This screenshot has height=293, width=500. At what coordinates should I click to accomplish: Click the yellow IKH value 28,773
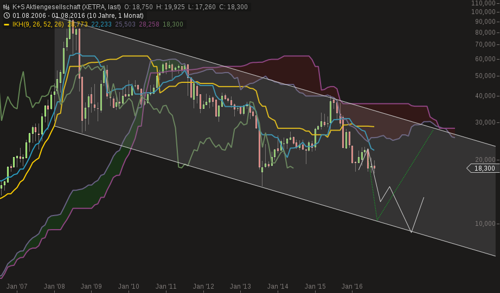tap(78, 24)
